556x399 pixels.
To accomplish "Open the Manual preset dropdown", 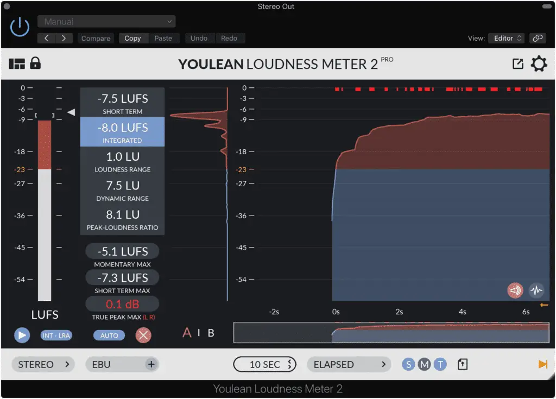I will pos(106,22).
